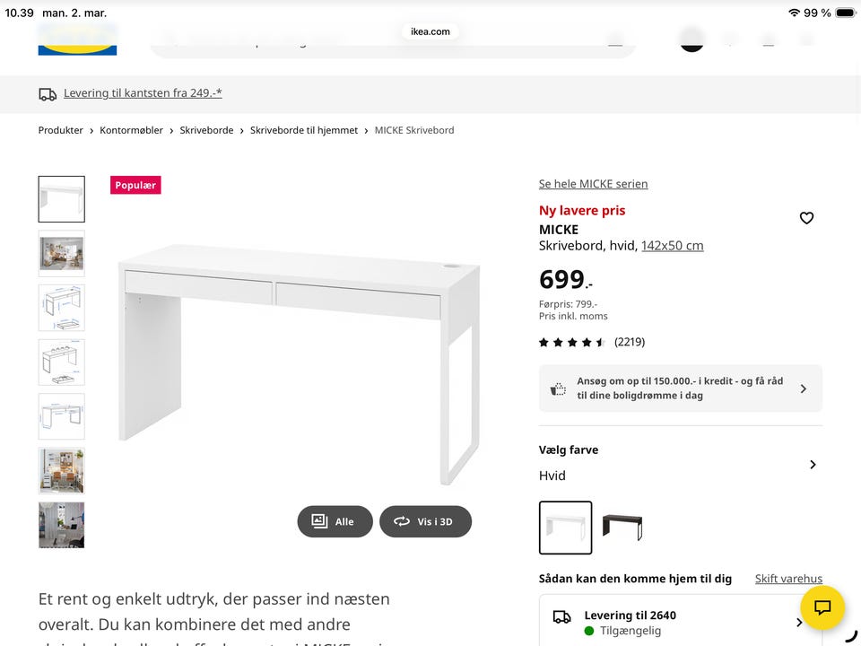Click Skift varehus to change store
Viewport: 861px width, 646px height.
(x=788, y=579)
